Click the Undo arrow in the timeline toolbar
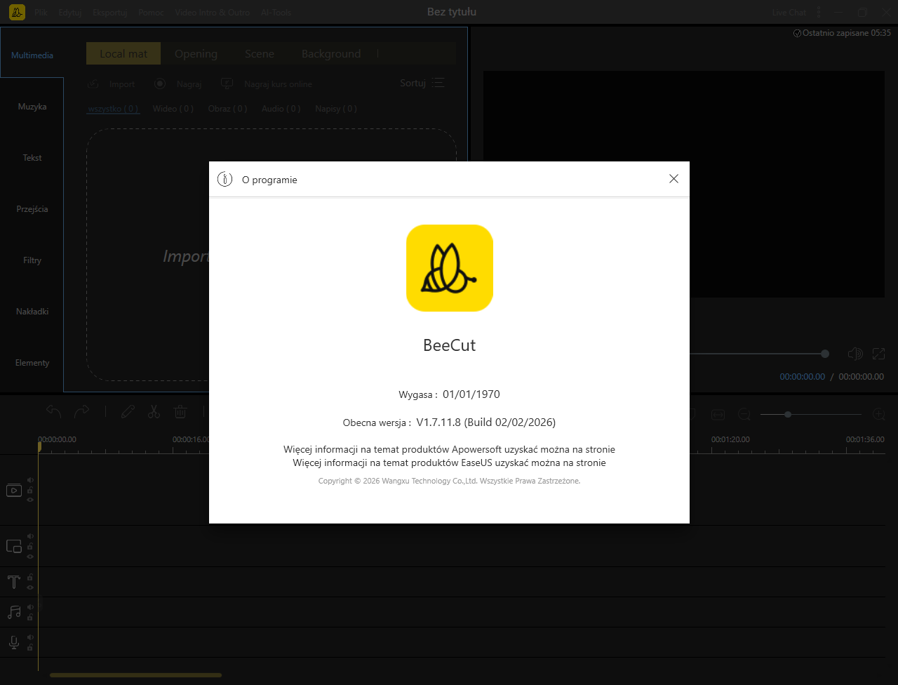Viewport: 898px width, 685px height. coord(54,411)
